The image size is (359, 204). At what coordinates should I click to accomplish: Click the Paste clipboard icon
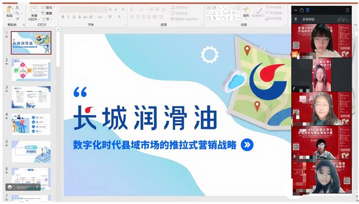10,10
